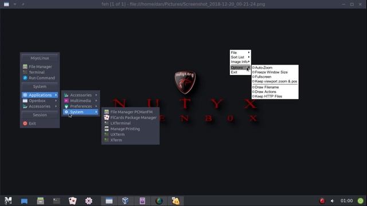Viewport: 367px width, 206px height.
Task: Toggle Auto-Zoom option
Action: click(275, 68)
